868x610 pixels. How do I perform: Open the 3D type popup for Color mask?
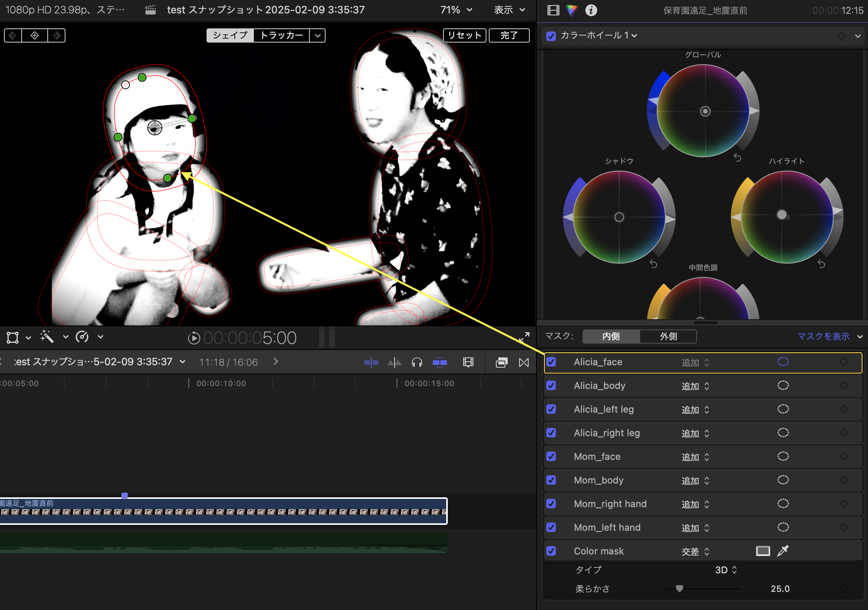(726, 570)
